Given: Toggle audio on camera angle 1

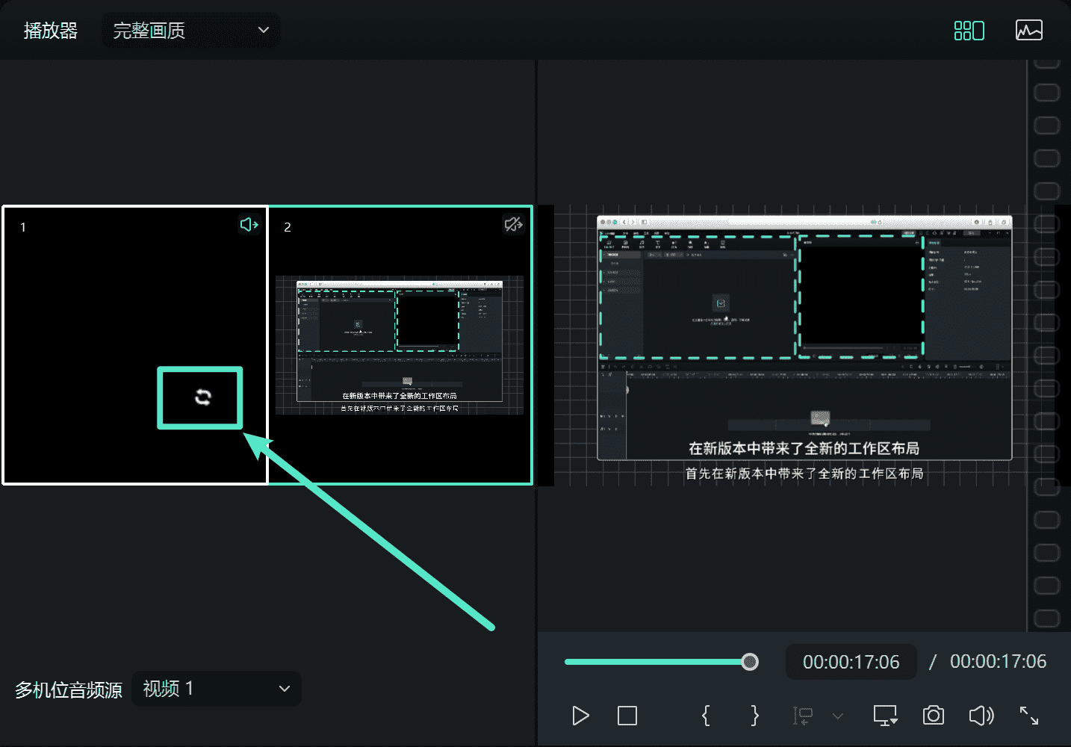Looking at the screenshot, I should [x=249, y=224].
